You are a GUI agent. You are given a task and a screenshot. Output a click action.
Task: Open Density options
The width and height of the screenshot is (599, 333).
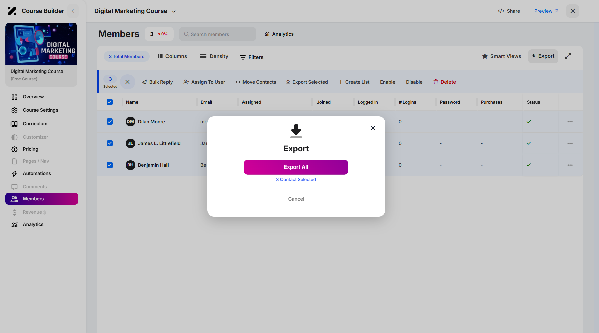click(214, 56)
